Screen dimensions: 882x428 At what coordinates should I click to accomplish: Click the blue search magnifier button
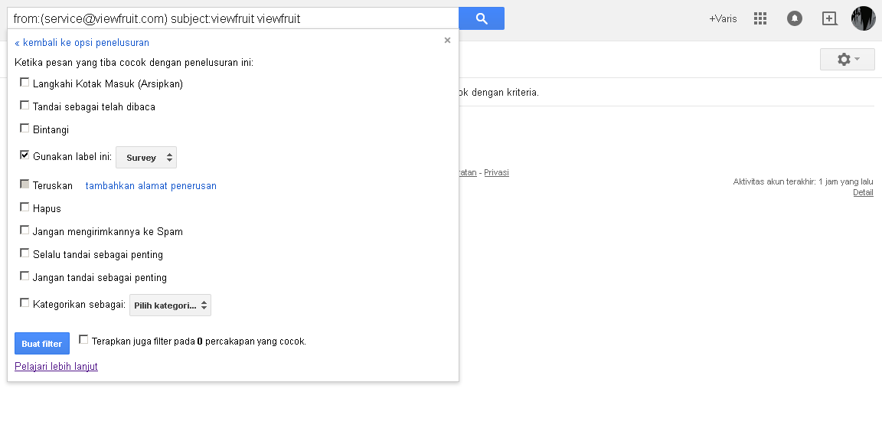[x=481, y=18]
